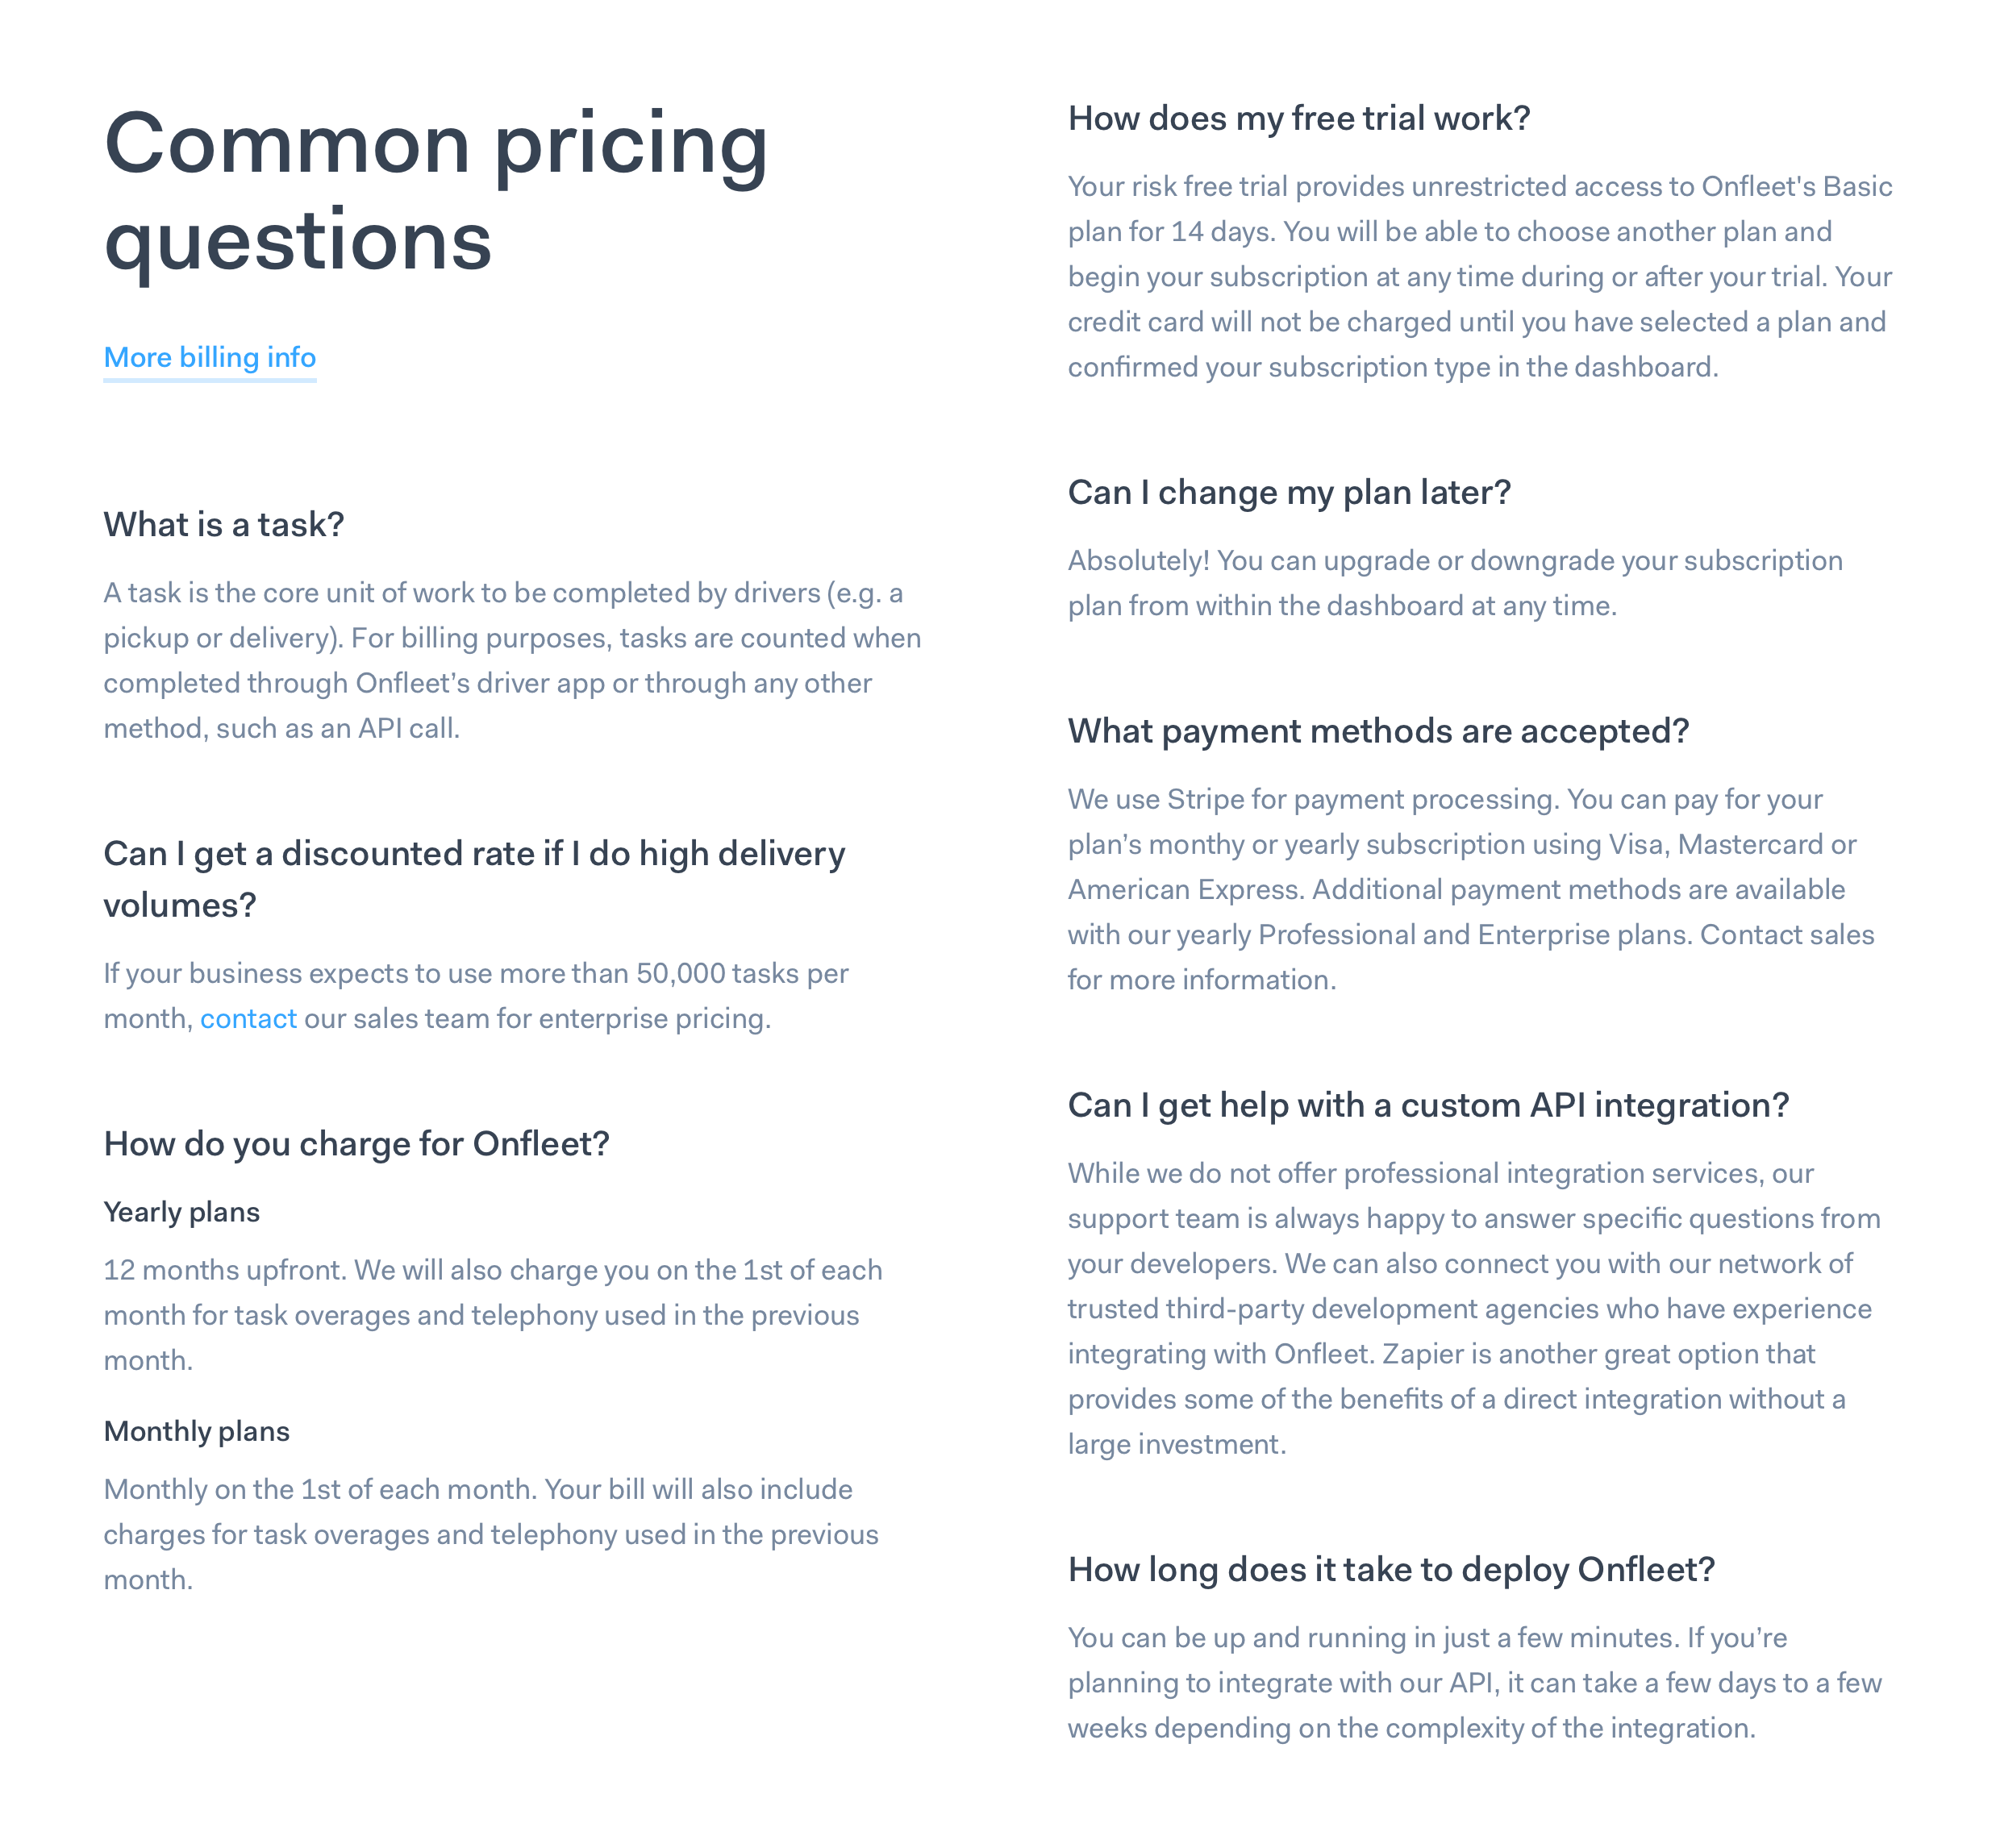Image resolution: width=1996 pixels, height=1848 pixels.
Task: Click the paragraph mentioning Zapier integration
Action: [x=1473, y=1308]
